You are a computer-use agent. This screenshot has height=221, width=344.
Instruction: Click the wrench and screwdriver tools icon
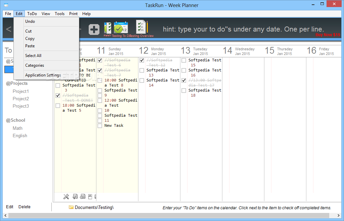coord(66,197)
